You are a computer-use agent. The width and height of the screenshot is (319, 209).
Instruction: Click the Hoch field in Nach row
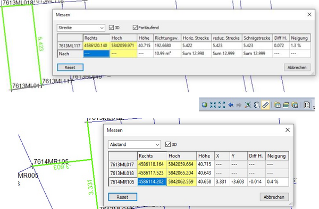tap(123, 54)
